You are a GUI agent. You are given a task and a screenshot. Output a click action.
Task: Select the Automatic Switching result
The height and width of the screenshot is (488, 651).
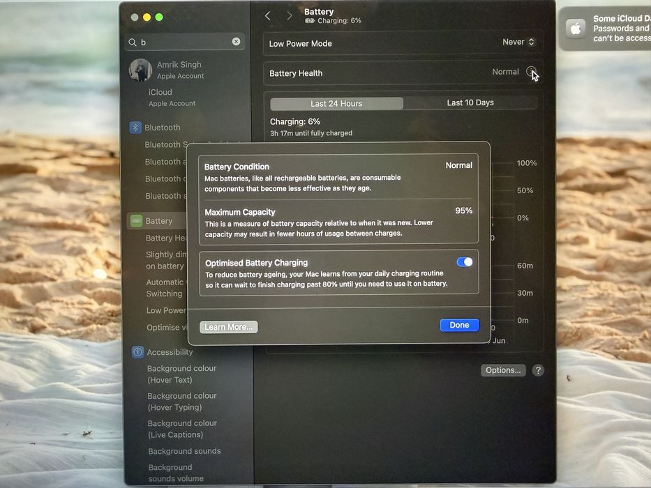point(166,287)
